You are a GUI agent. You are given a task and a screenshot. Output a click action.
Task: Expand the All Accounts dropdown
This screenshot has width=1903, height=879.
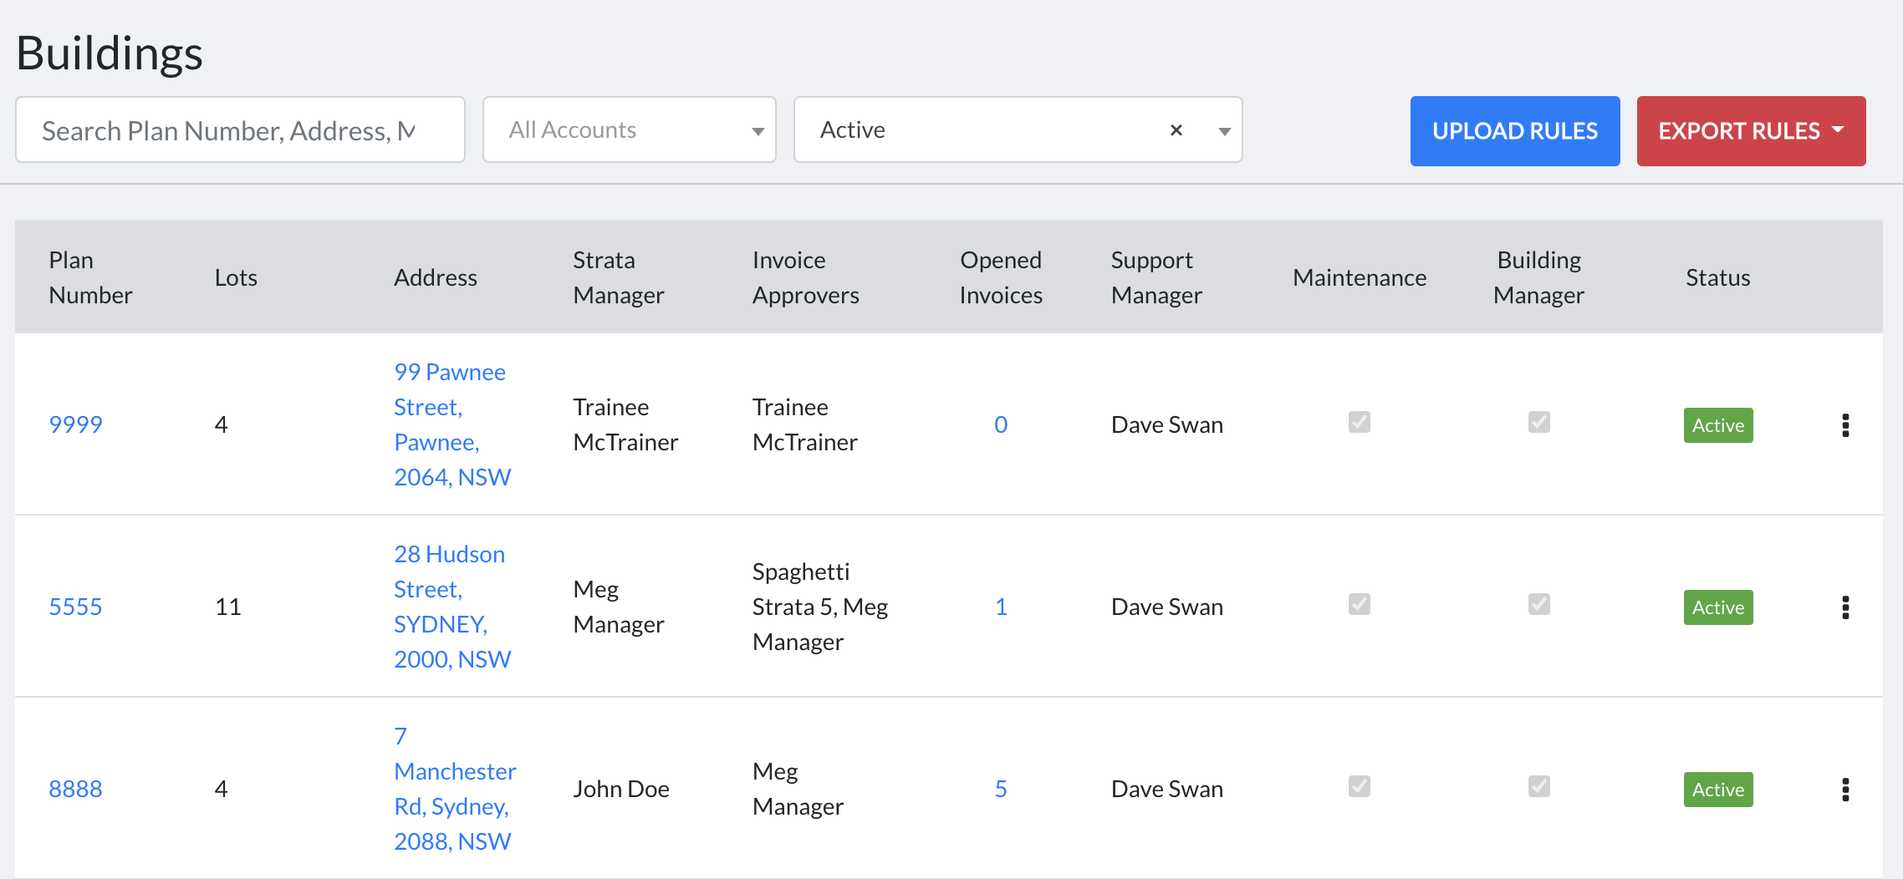pos(630,130)
